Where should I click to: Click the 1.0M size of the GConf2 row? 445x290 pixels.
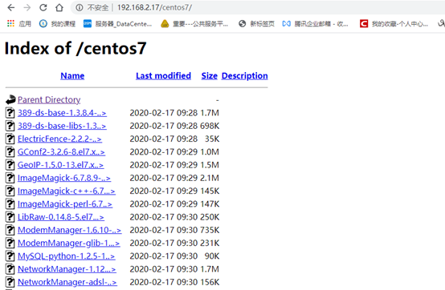(210, 152)
